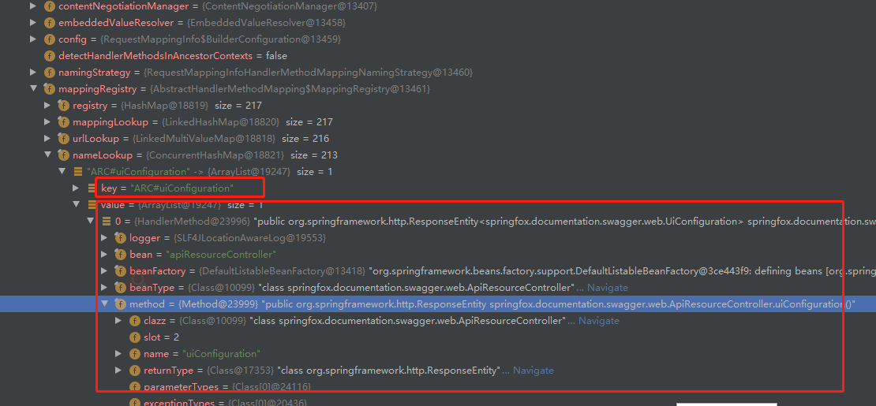Viewport: 876px width, 406px height.
Task: Click the namingStrategy field icon
Action: pos(50,72)
